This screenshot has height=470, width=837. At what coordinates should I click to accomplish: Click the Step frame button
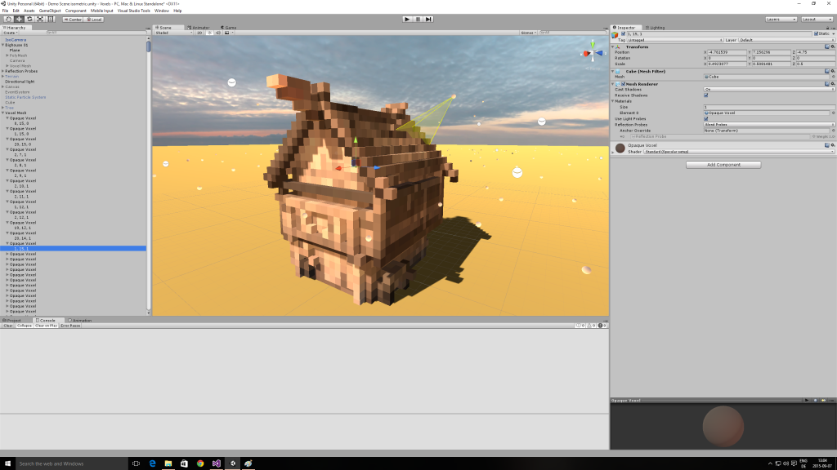pos(428,20)
